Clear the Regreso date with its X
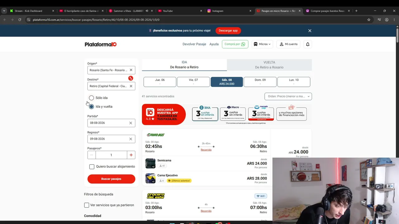The width and height of the screenshot is (399, 224). click(131, 139)
